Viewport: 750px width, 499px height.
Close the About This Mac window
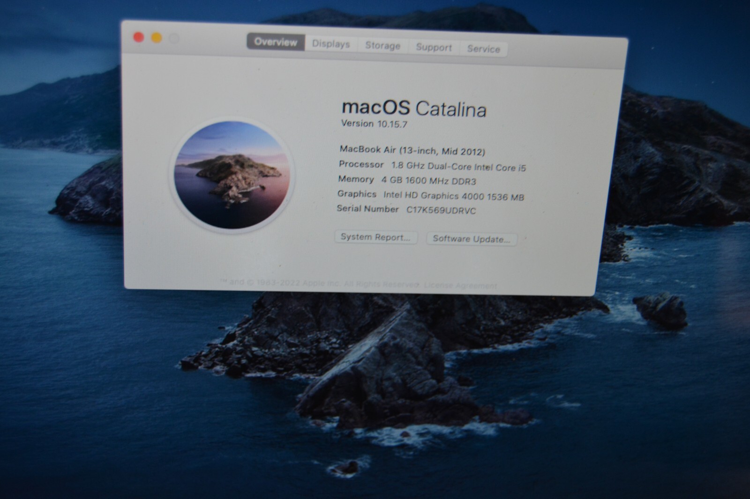point(139,37)
